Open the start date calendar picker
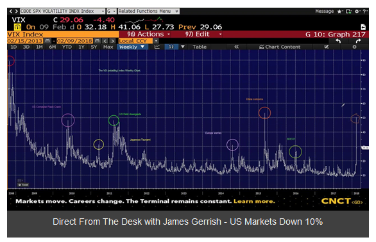The image size is (376, 242). [47, 41]
